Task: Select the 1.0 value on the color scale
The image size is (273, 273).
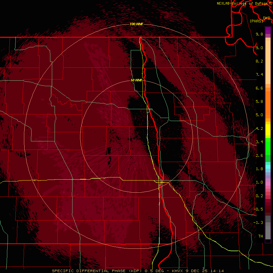Action: coord(259,182)
